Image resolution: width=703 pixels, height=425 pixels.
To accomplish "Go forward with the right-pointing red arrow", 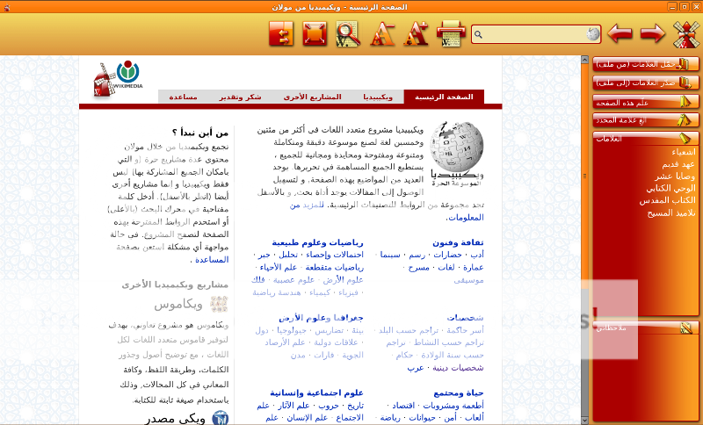I will 652,33.
